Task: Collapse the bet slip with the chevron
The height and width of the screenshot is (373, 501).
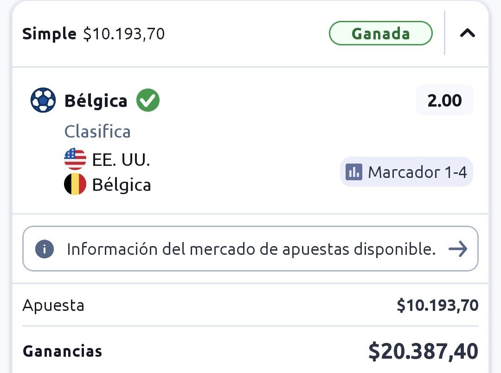Action: coord(467,33)
